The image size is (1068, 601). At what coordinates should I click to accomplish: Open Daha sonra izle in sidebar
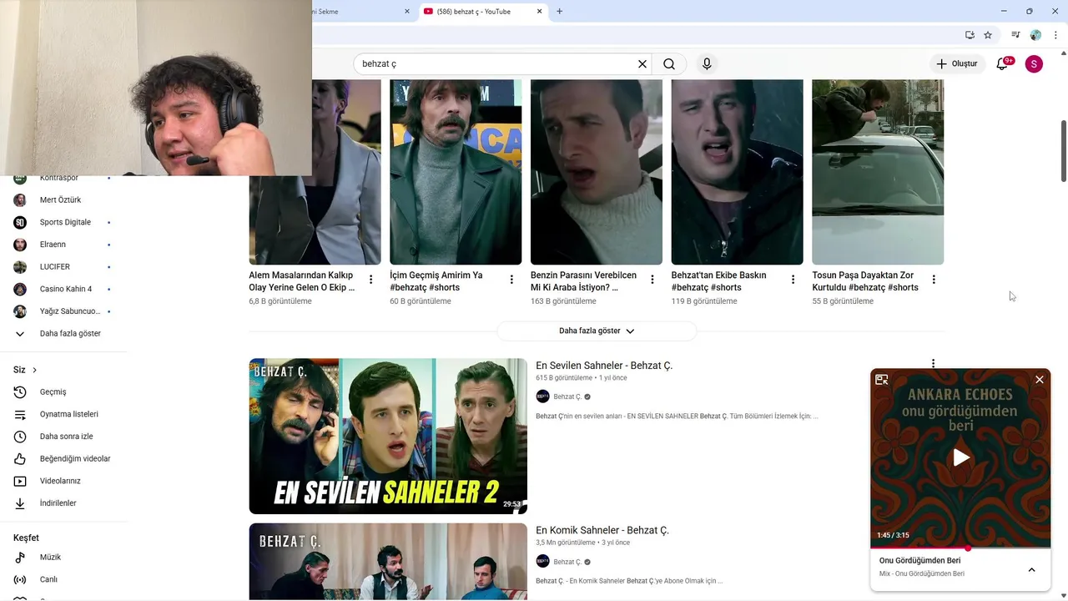click(64, 437)
